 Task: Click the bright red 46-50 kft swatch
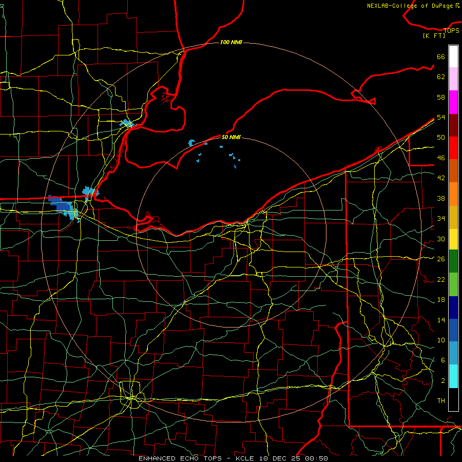coord(453,148)
